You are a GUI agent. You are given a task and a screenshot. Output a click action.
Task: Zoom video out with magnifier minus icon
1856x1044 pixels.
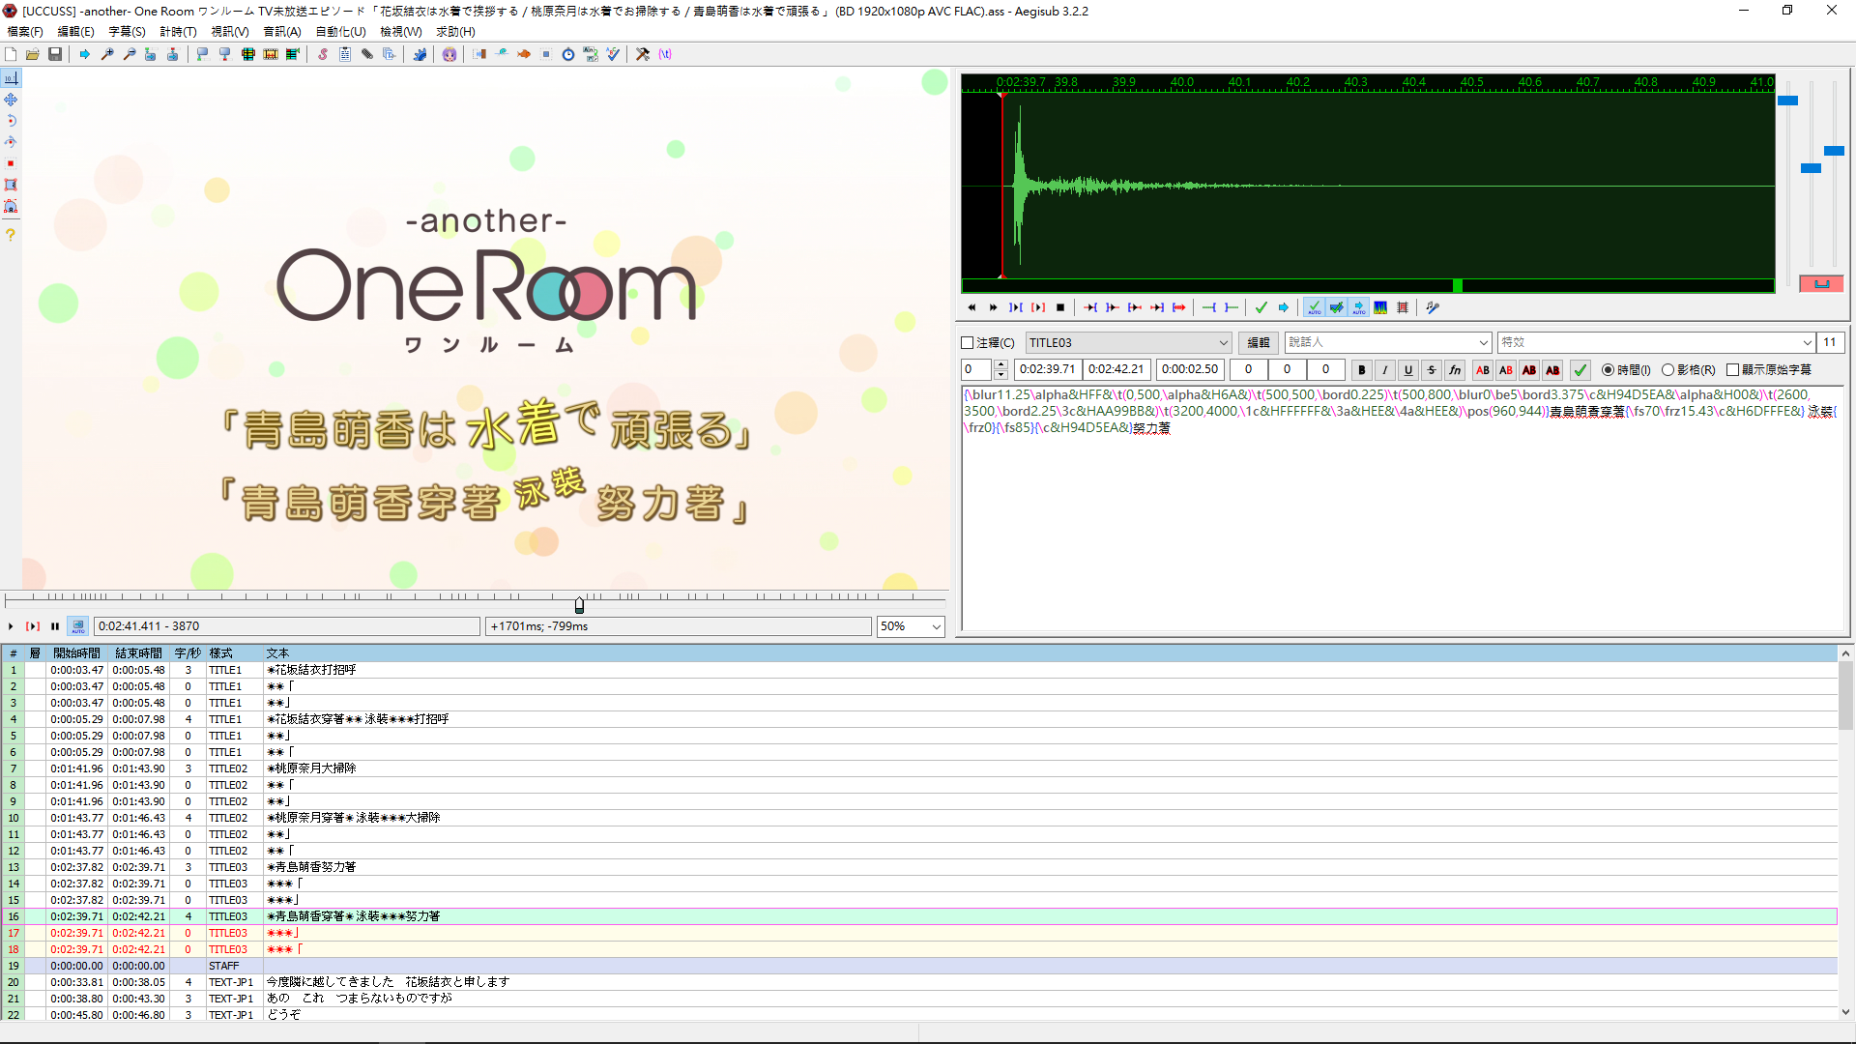click(130, 54)
